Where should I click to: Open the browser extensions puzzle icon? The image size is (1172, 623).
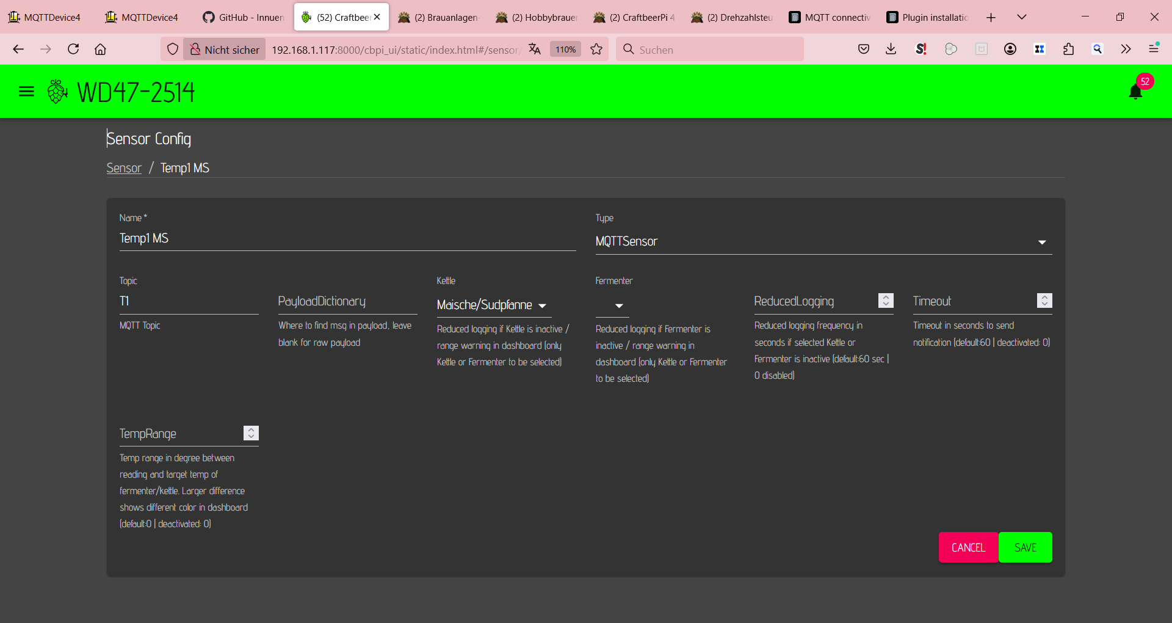1068,49
